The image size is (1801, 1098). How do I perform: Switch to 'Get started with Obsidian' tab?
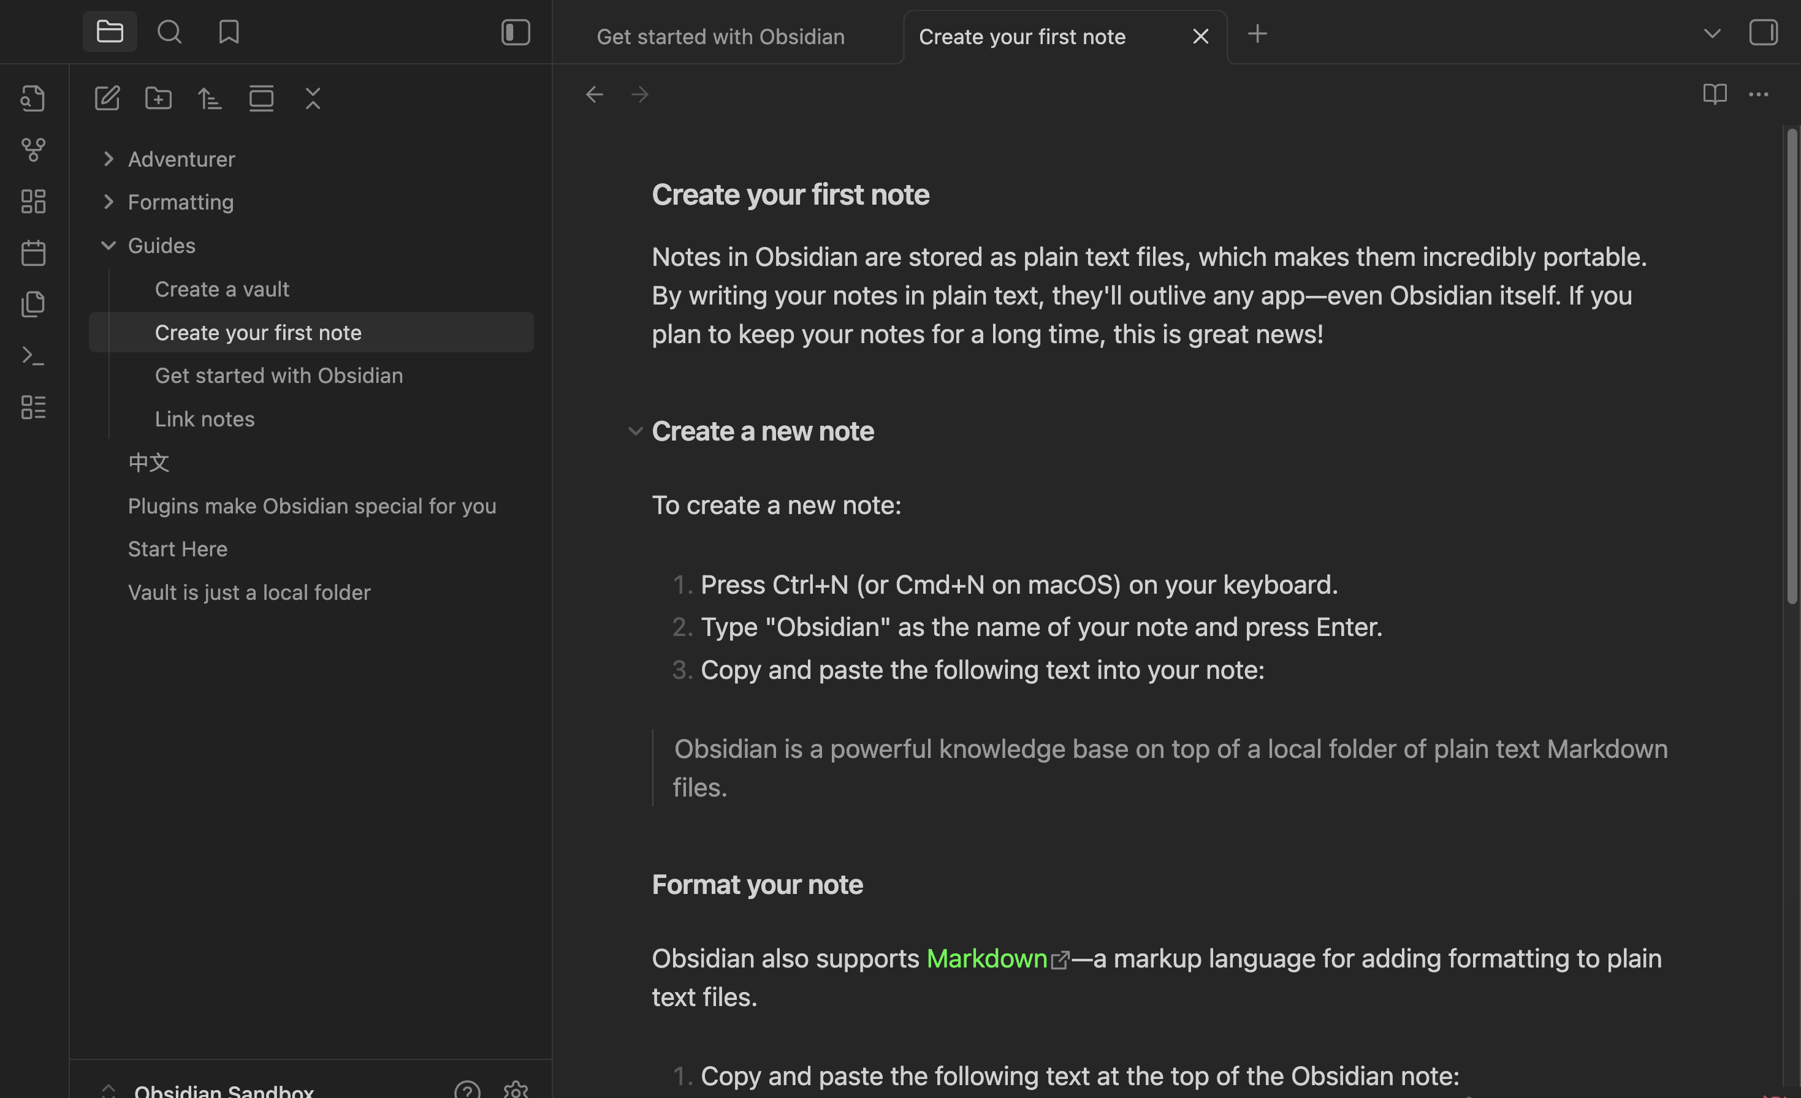pyautogui.click(x=720, y=37)
